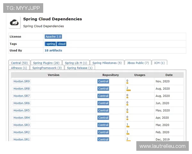The height and width of the screenshot is (154, 192).
Task: Switch to the Central (53) tab
Action: 19,63
